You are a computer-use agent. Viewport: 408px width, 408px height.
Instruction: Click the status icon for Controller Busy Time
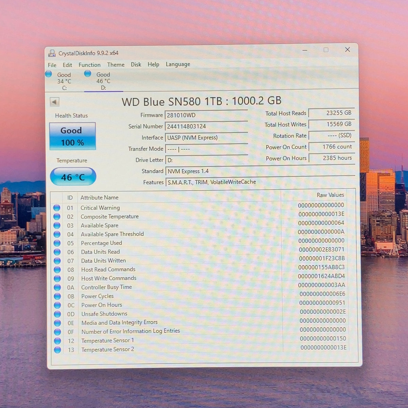point(57,287)
